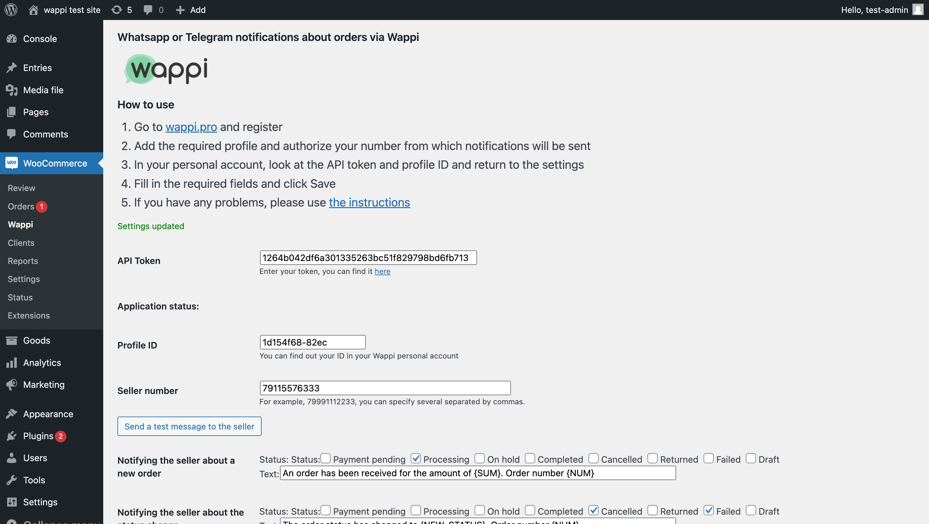Image resolution: width=929 pixels, height=524 pixels.
Task: Expand the Reports WooCommerce submenu
Action: point(23,260)
